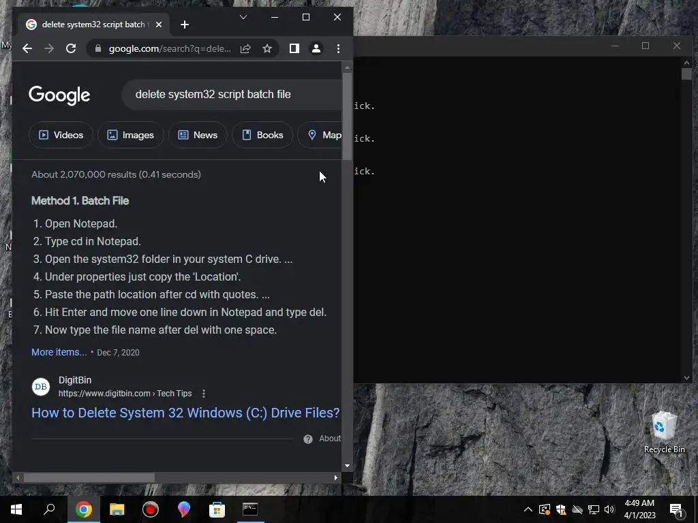The image size is (698, 523).
Task: Focus the Google search box
Action: coord(232,94)
